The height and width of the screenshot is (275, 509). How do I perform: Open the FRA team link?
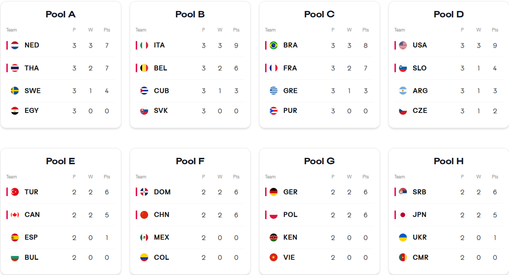pos(290,68)
